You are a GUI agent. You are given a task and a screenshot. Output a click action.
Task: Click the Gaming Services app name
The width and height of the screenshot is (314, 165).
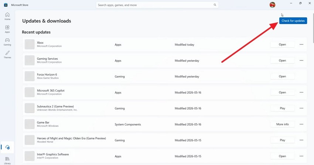47,59
